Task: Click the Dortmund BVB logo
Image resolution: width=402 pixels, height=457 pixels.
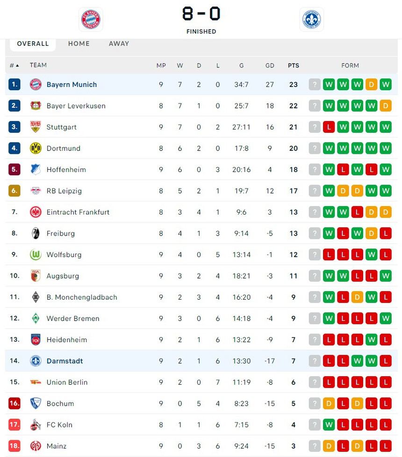Action: coord(36,148)
